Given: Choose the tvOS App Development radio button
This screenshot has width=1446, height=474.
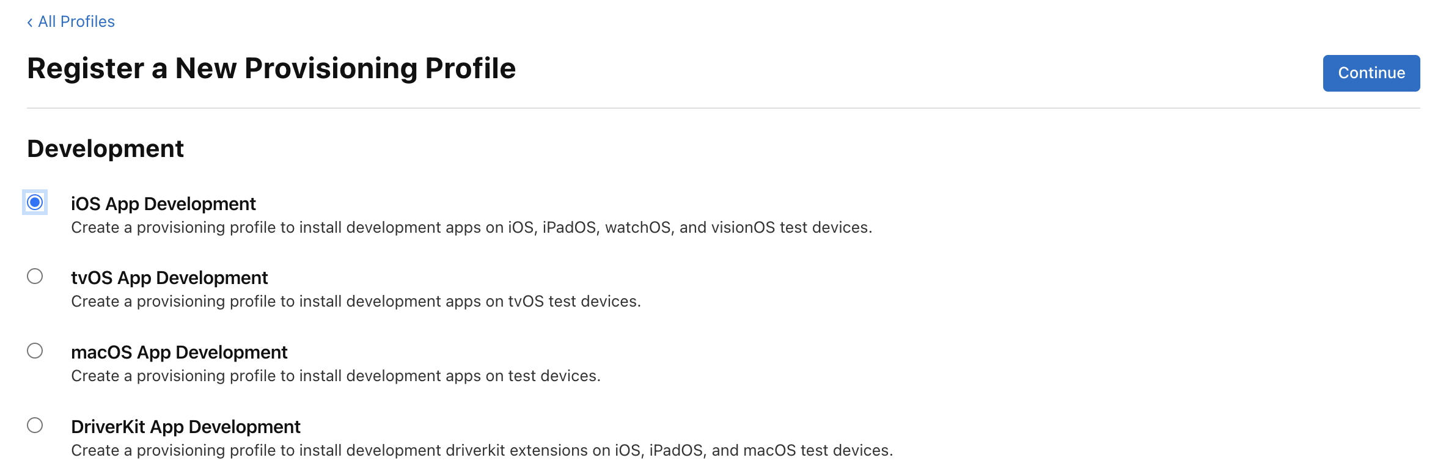Looking at the screenshot, I should [35, 277].
